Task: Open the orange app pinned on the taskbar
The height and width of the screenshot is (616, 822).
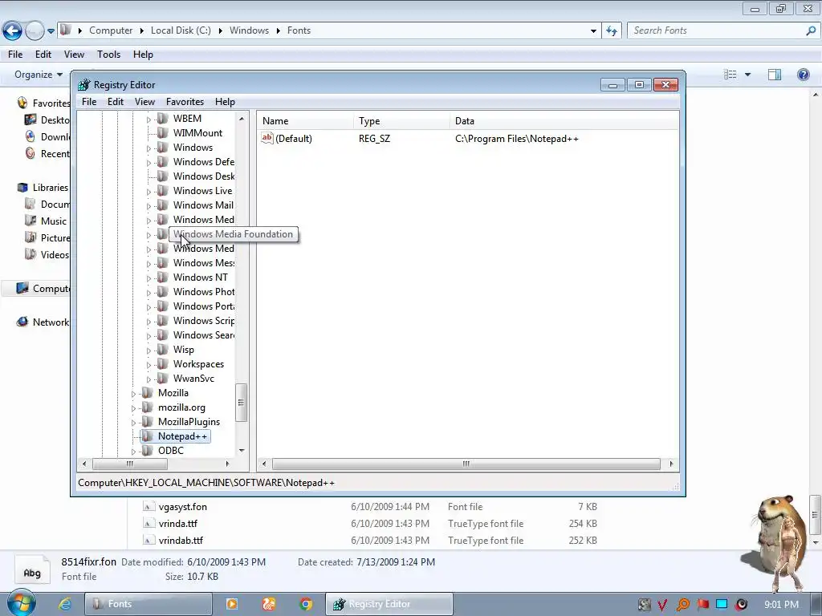Action: click(269, 604)
